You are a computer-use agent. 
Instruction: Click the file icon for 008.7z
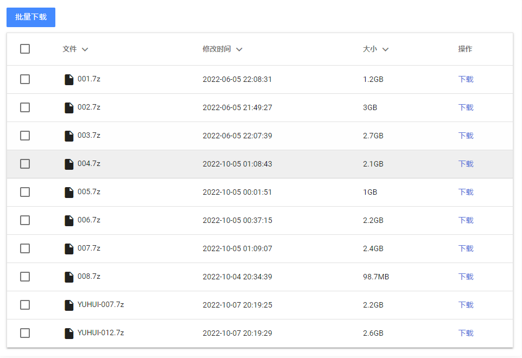pos(69,277)
